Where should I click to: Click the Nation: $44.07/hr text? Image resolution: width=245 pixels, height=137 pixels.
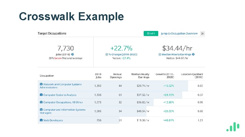(x=177, y=58)
